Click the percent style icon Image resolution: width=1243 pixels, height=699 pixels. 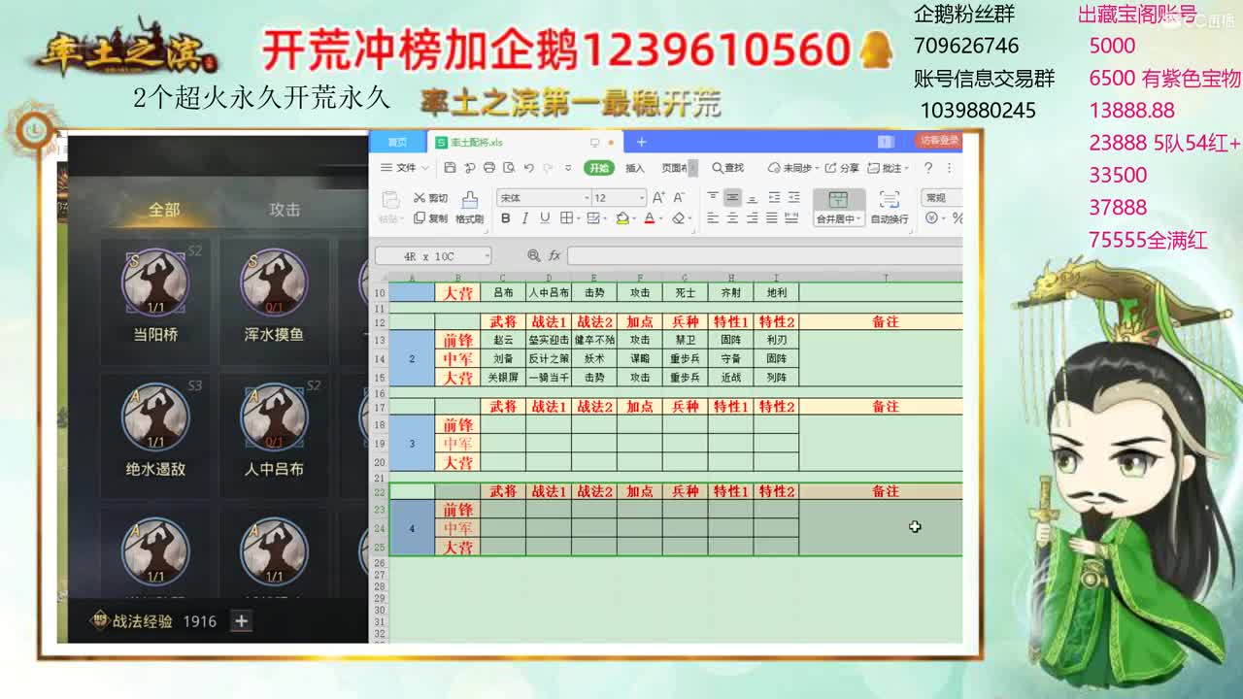pyautogui.click(x=957, y=217)
